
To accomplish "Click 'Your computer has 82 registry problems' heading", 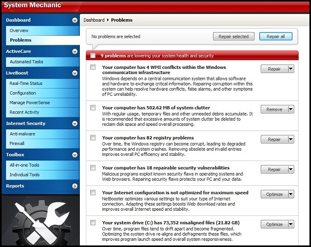I will (x=148, y=138).
